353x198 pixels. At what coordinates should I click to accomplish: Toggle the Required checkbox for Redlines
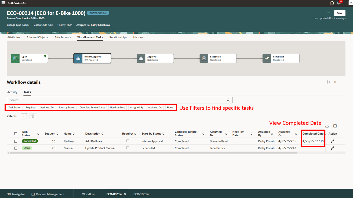[128, 141]
